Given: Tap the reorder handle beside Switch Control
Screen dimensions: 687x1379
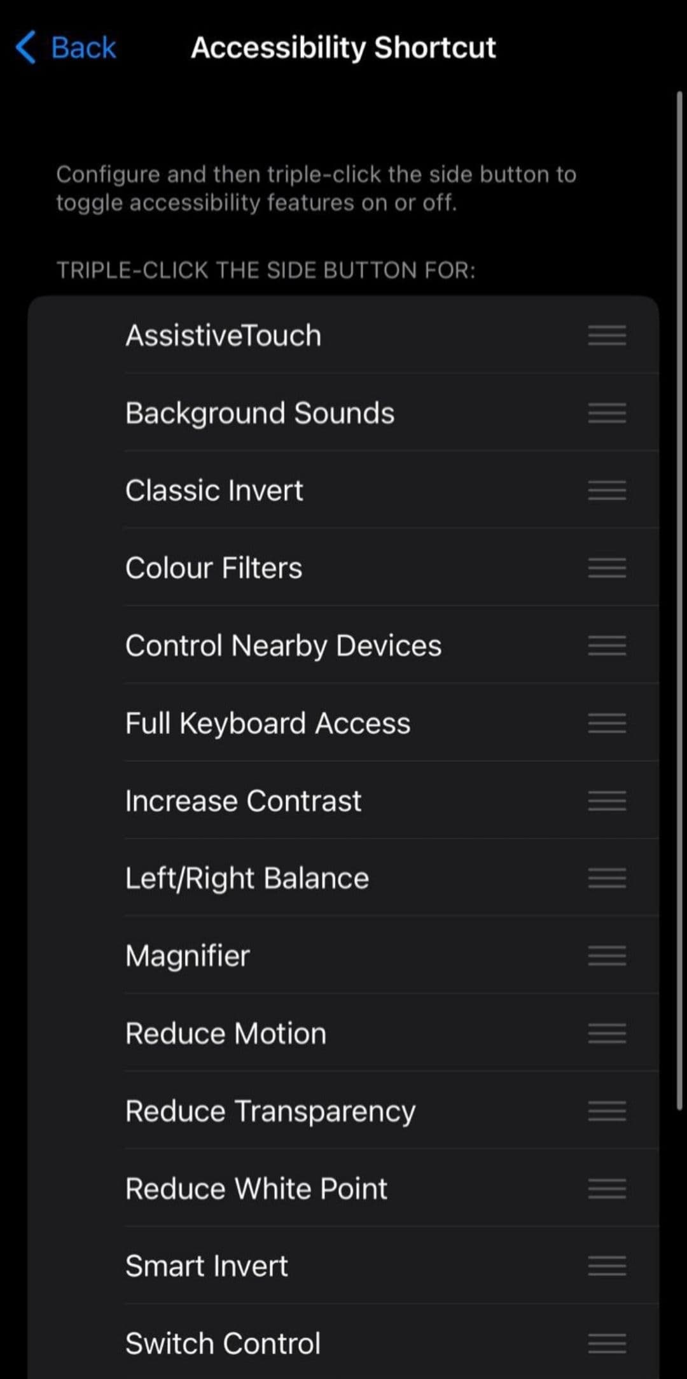Looking at the screenshot, I should [607, 1343].
